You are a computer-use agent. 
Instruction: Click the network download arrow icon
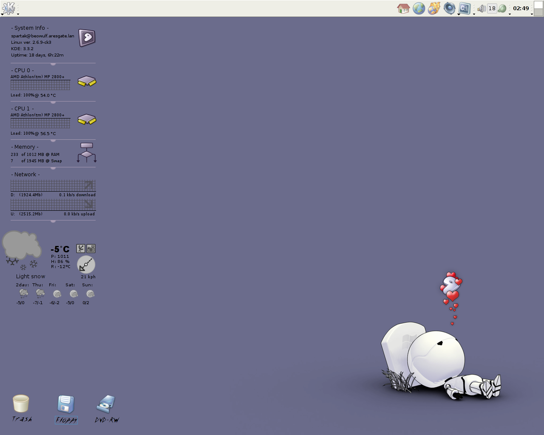tap(88, 185)
